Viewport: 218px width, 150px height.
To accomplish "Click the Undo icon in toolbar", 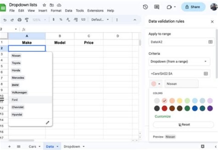I will click(5, 20).
